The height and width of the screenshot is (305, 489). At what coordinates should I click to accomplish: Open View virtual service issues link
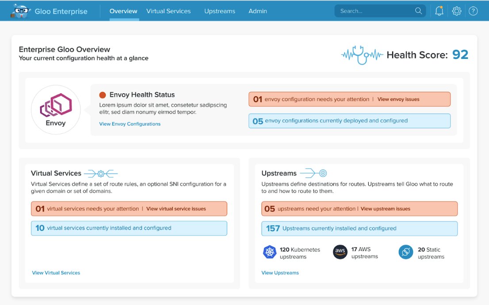[176, 209]
